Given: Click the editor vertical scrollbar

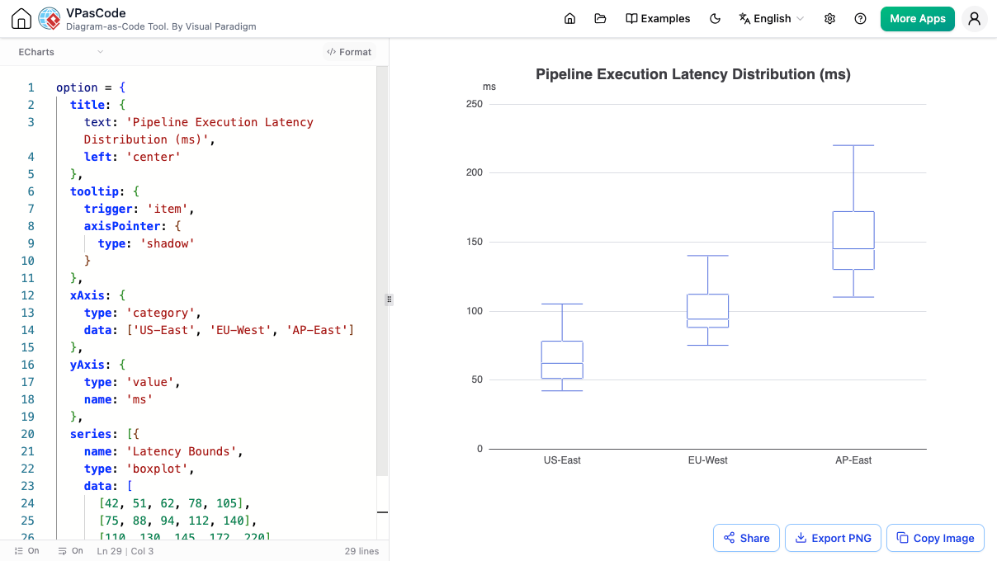Looking at the screenshot, I should 382,271.
